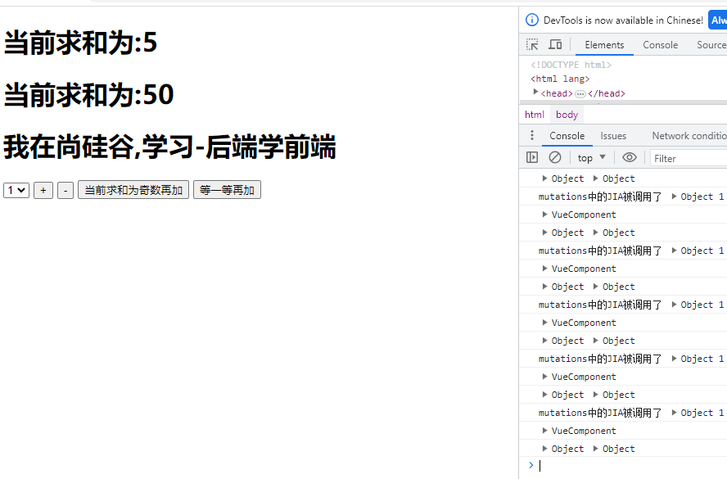Click the minus button to subtract
Screen dimensions: 727x479
[x=65, y=190]
